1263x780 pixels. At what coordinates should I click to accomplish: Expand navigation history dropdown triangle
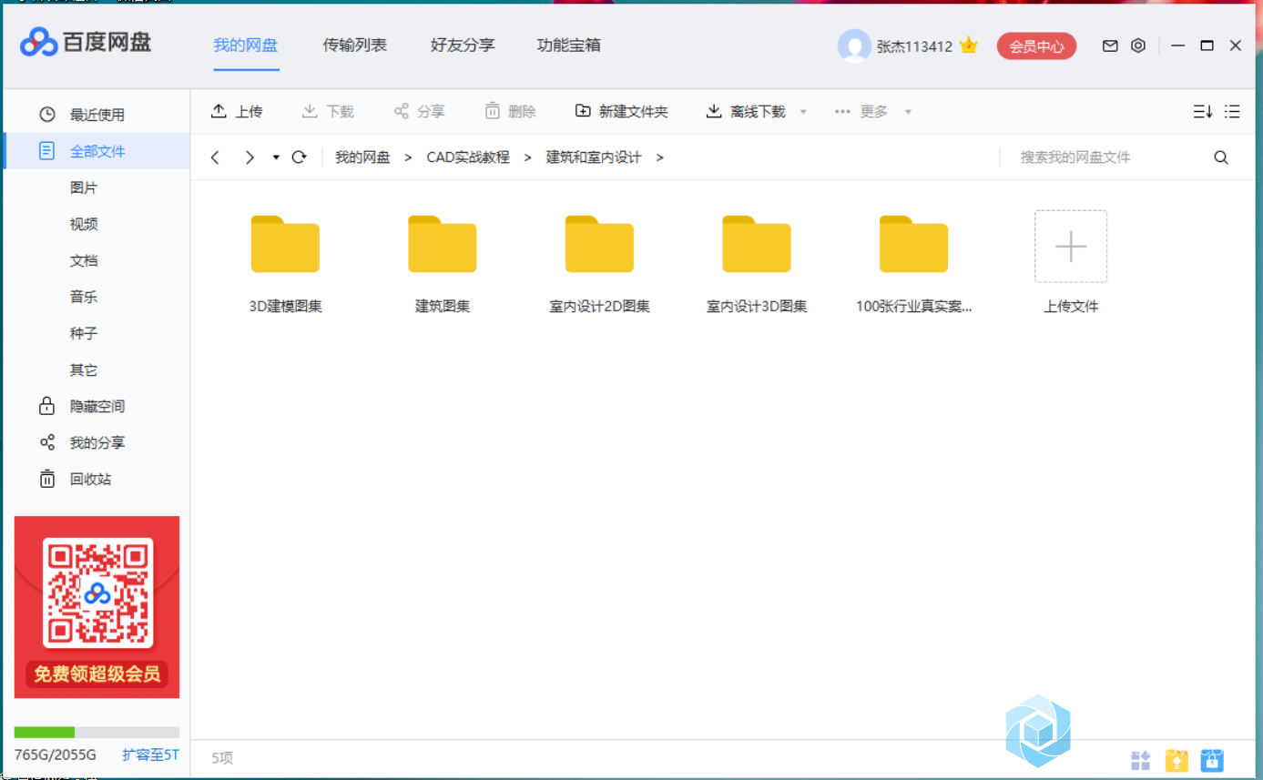pyautogui.click(x=276, y=157)
